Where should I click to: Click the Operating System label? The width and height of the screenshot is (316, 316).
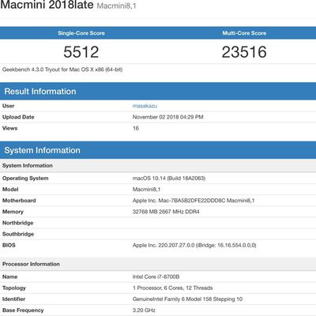[x=25, y=179]
